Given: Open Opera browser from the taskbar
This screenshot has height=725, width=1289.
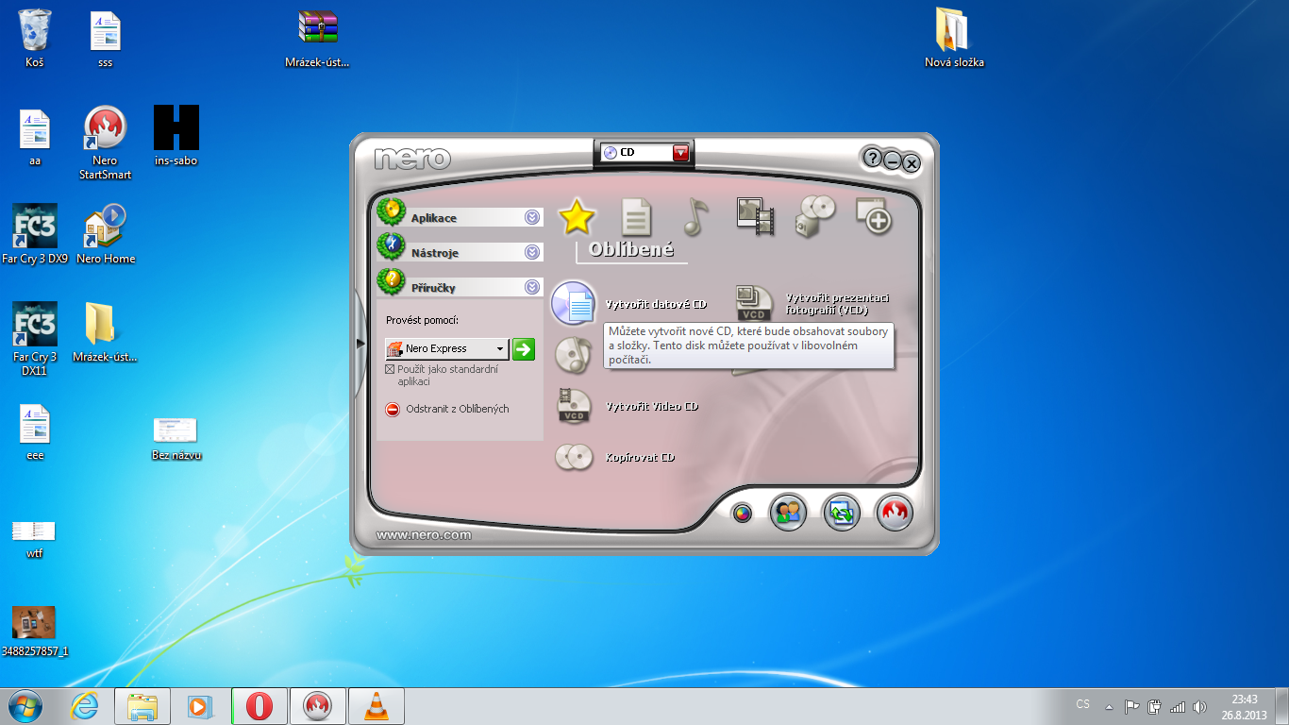Looking at the screenshot, I should [259, 706].
